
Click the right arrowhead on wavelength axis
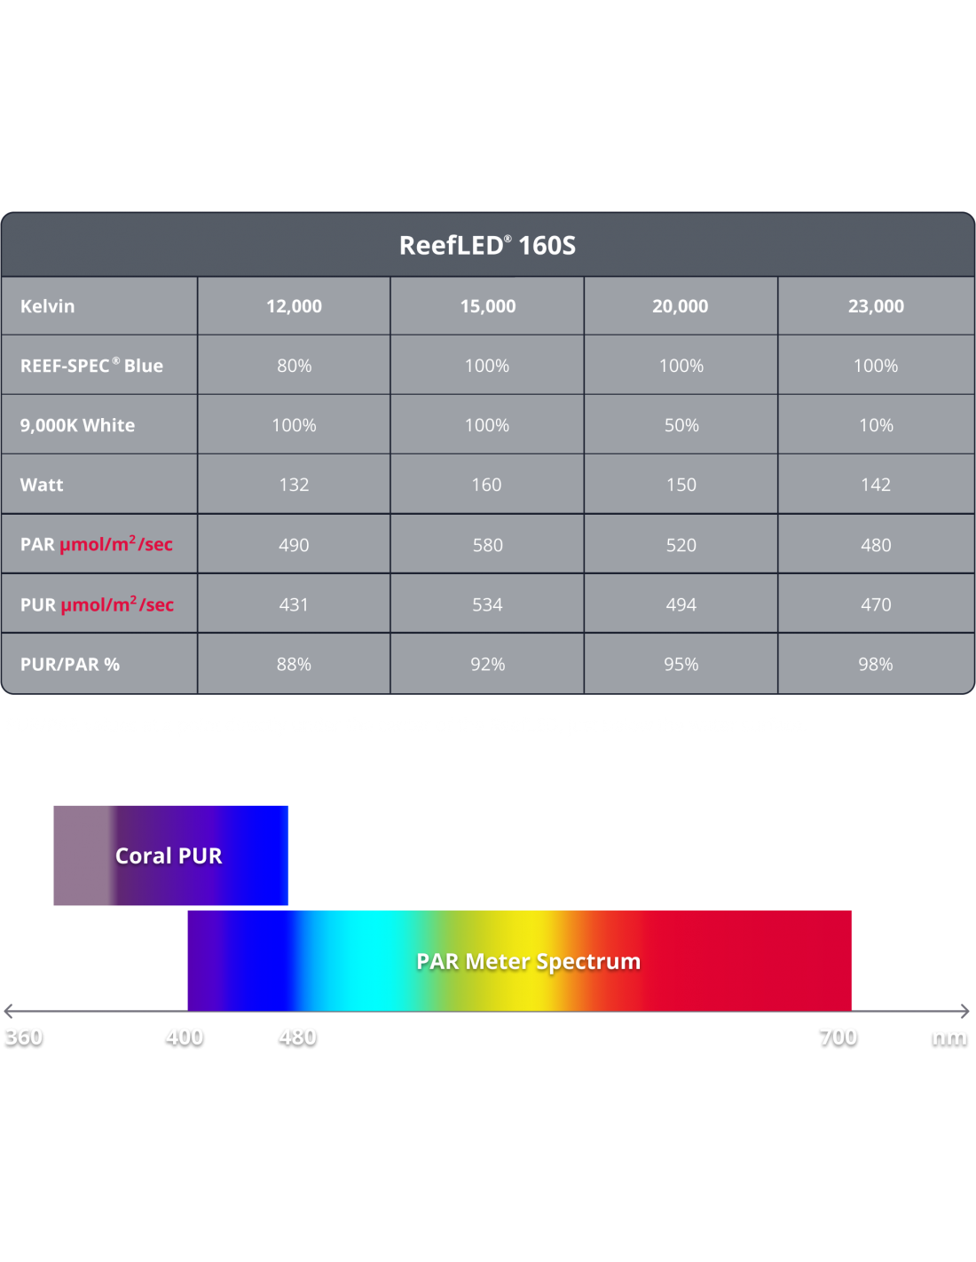click(965, 1011)
